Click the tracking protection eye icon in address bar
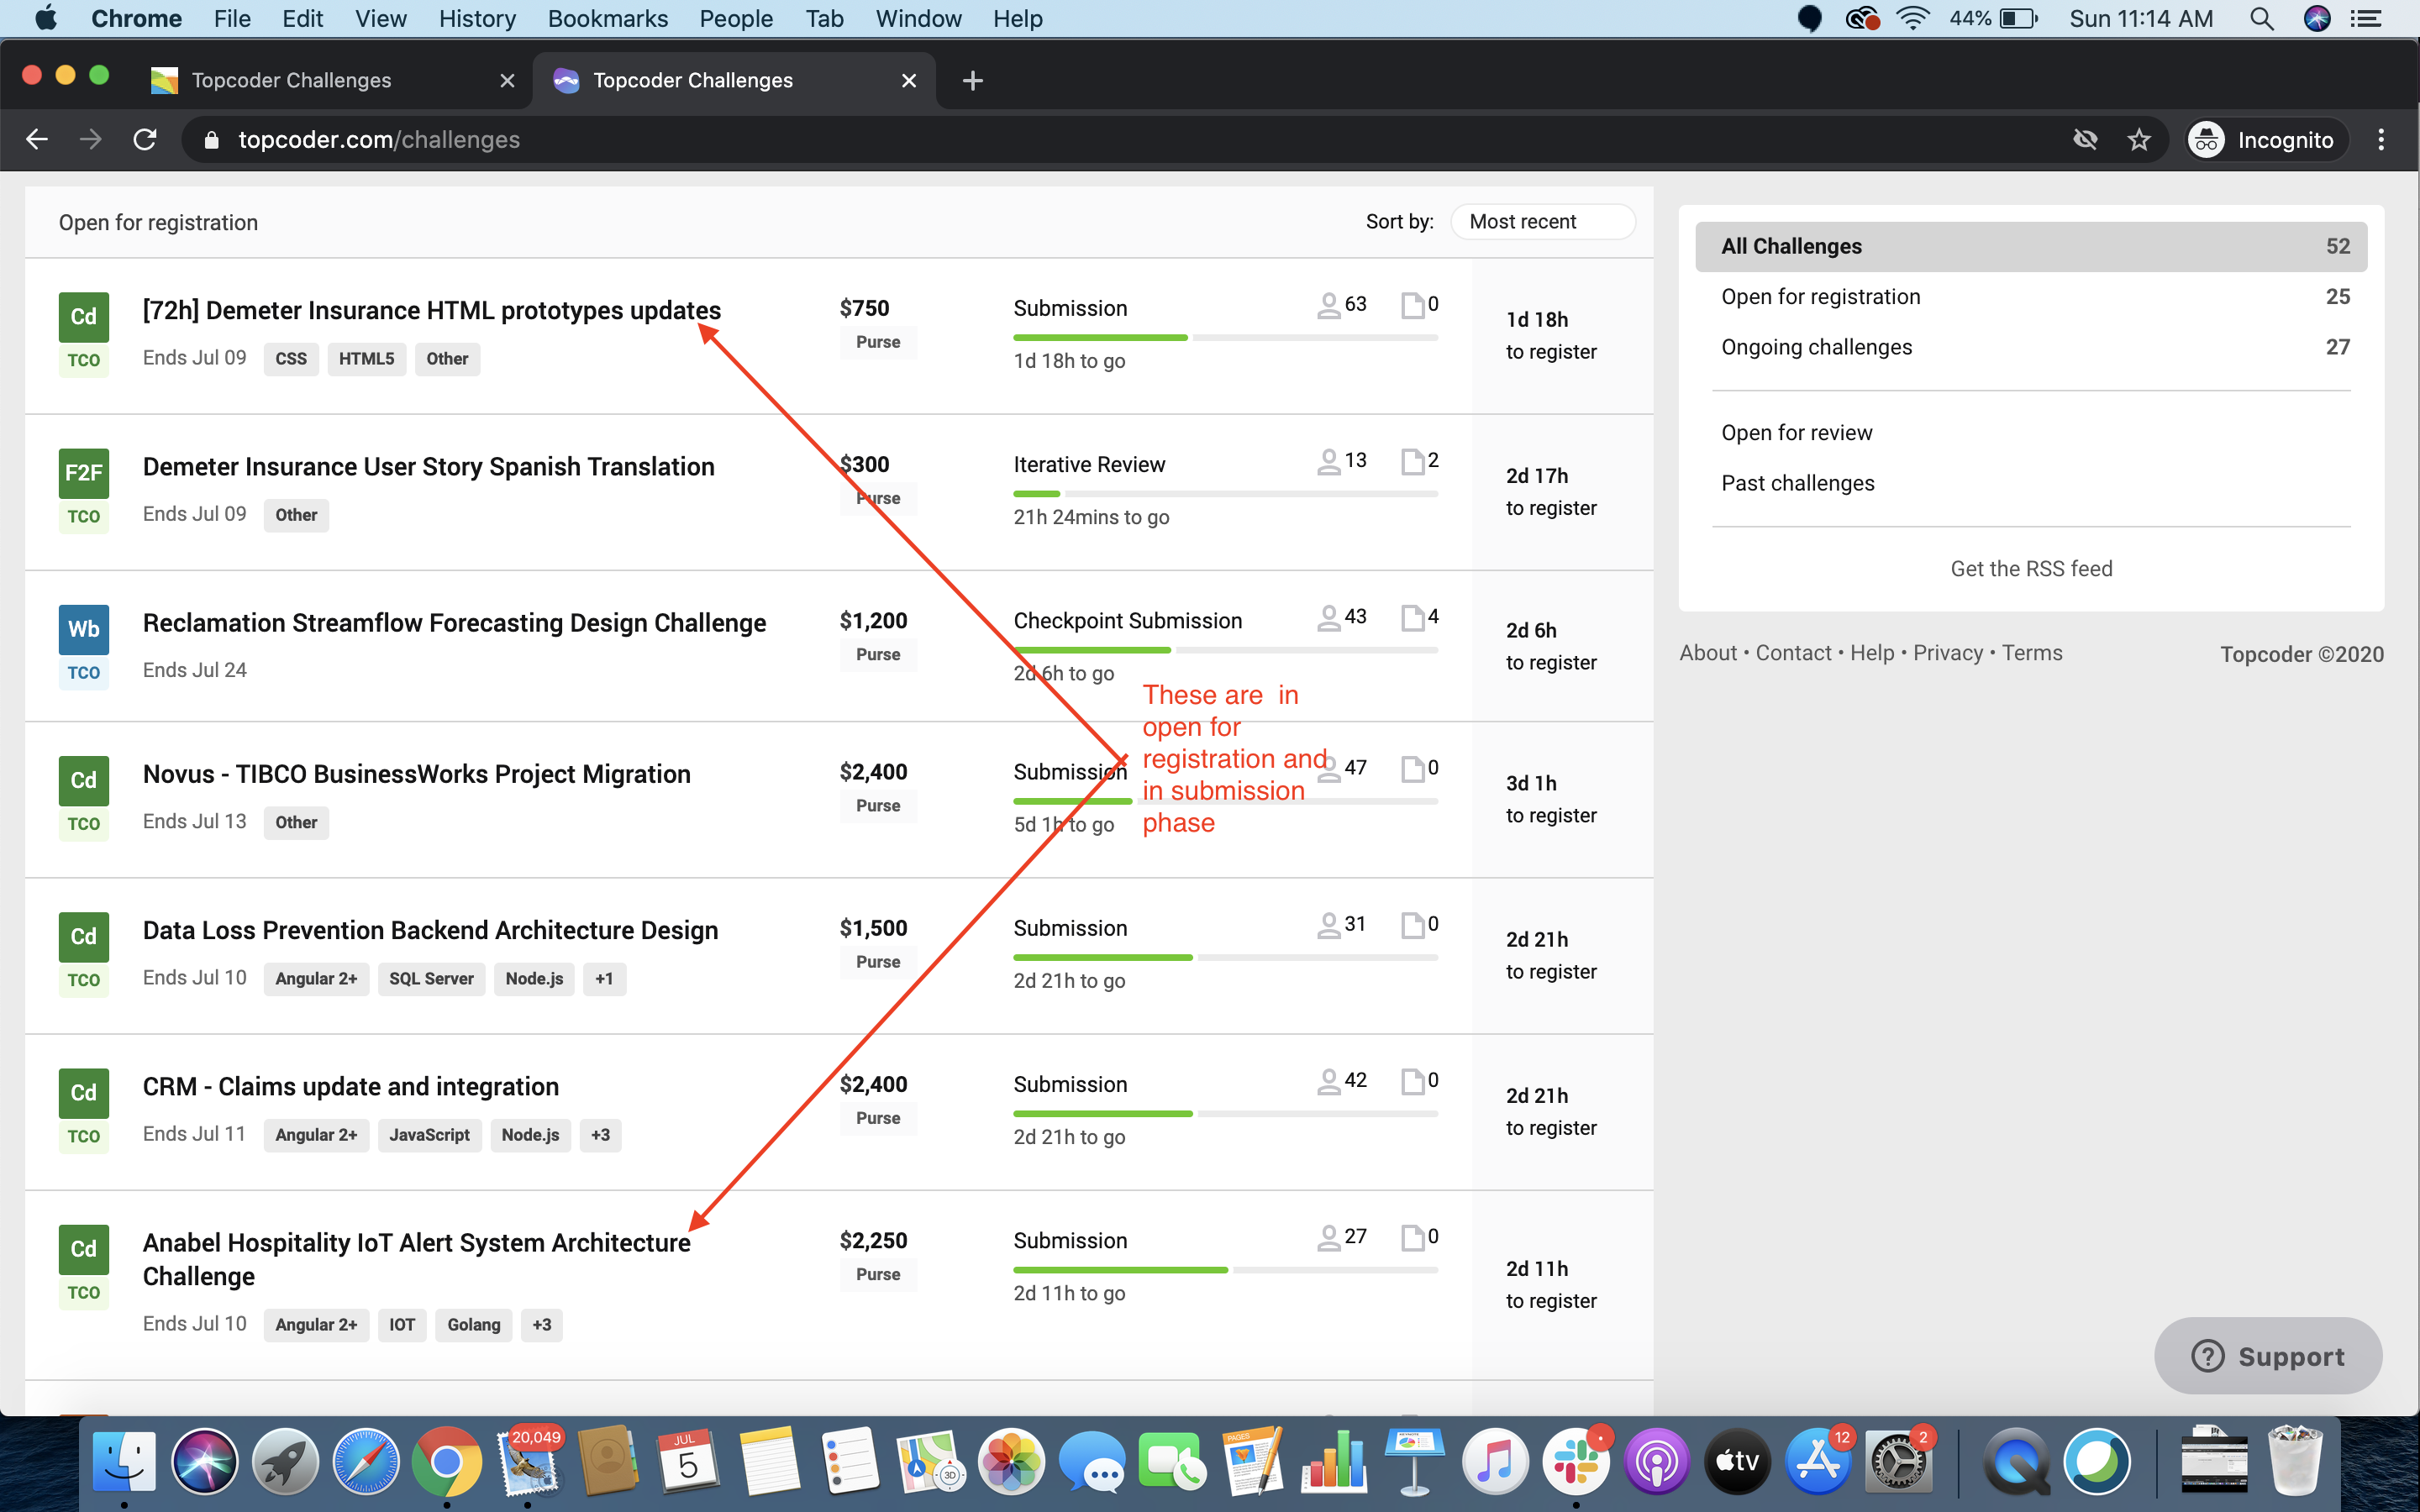 point(2085,140)
